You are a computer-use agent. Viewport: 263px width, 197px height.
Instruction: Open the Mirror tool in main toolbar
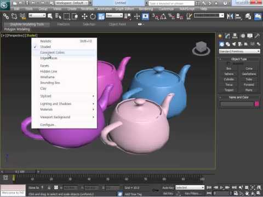point(230,16)
